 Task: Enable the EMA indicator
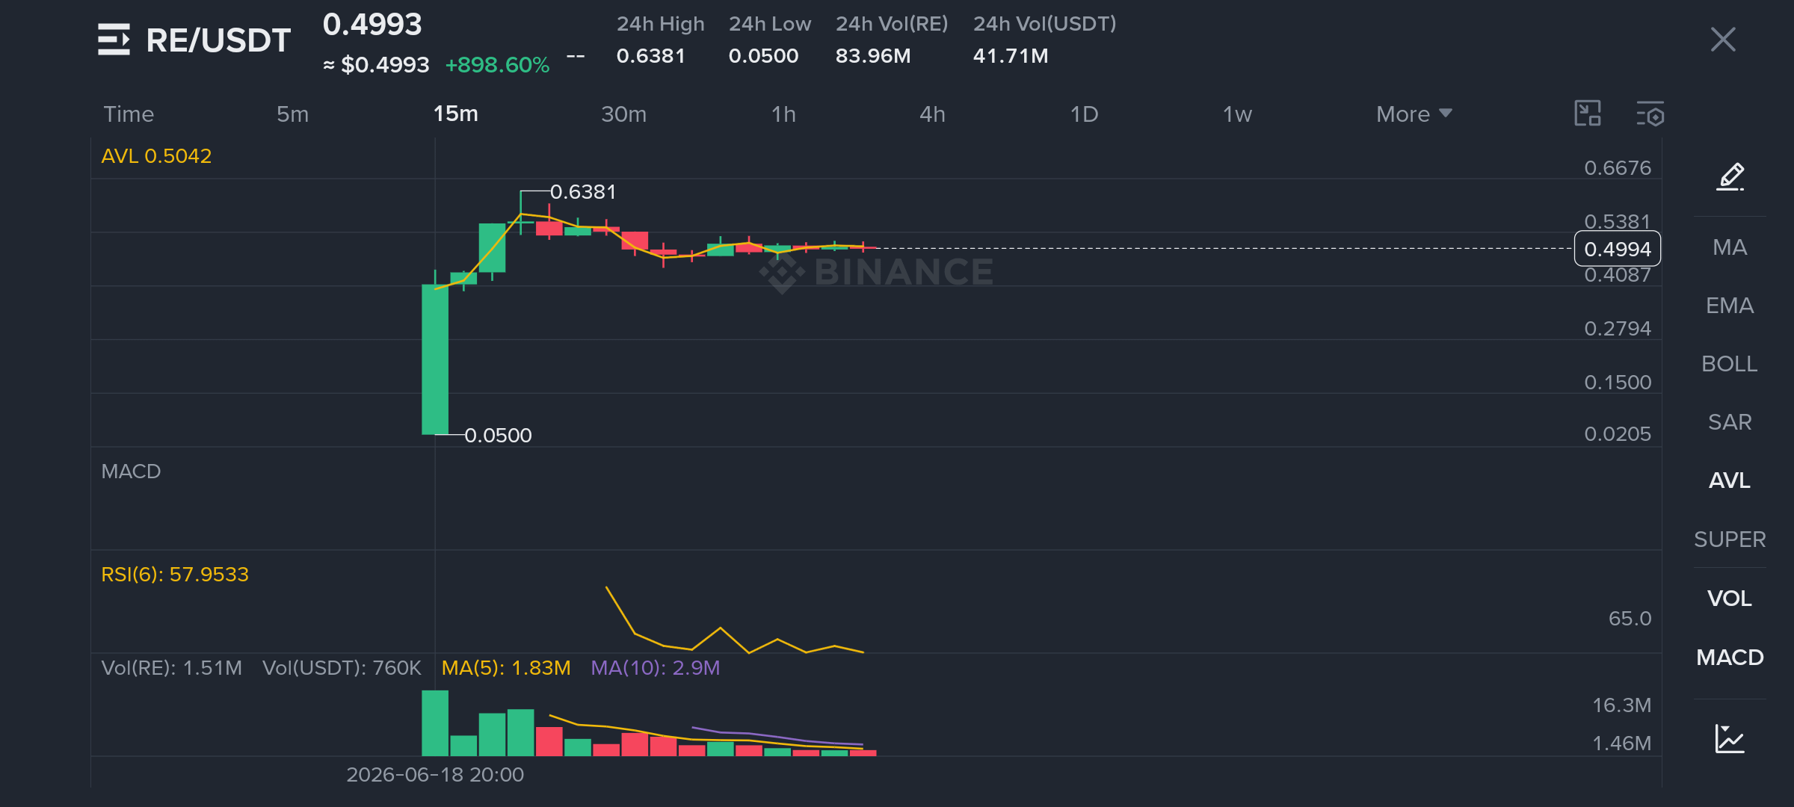coord(1730,306)
